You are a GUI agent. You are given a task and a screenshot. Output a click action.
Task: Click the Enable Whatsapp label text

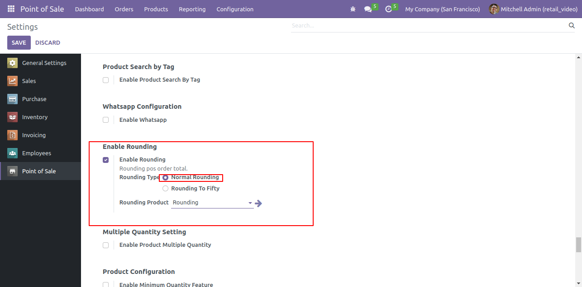click(x=143, y=120)
